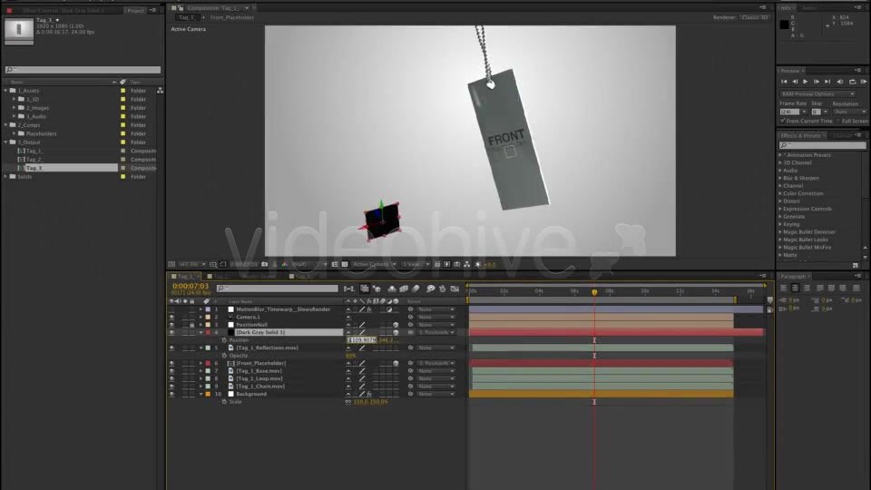
Task: Open the RAM Preview Options dropdown
Action: pos(817,93)
